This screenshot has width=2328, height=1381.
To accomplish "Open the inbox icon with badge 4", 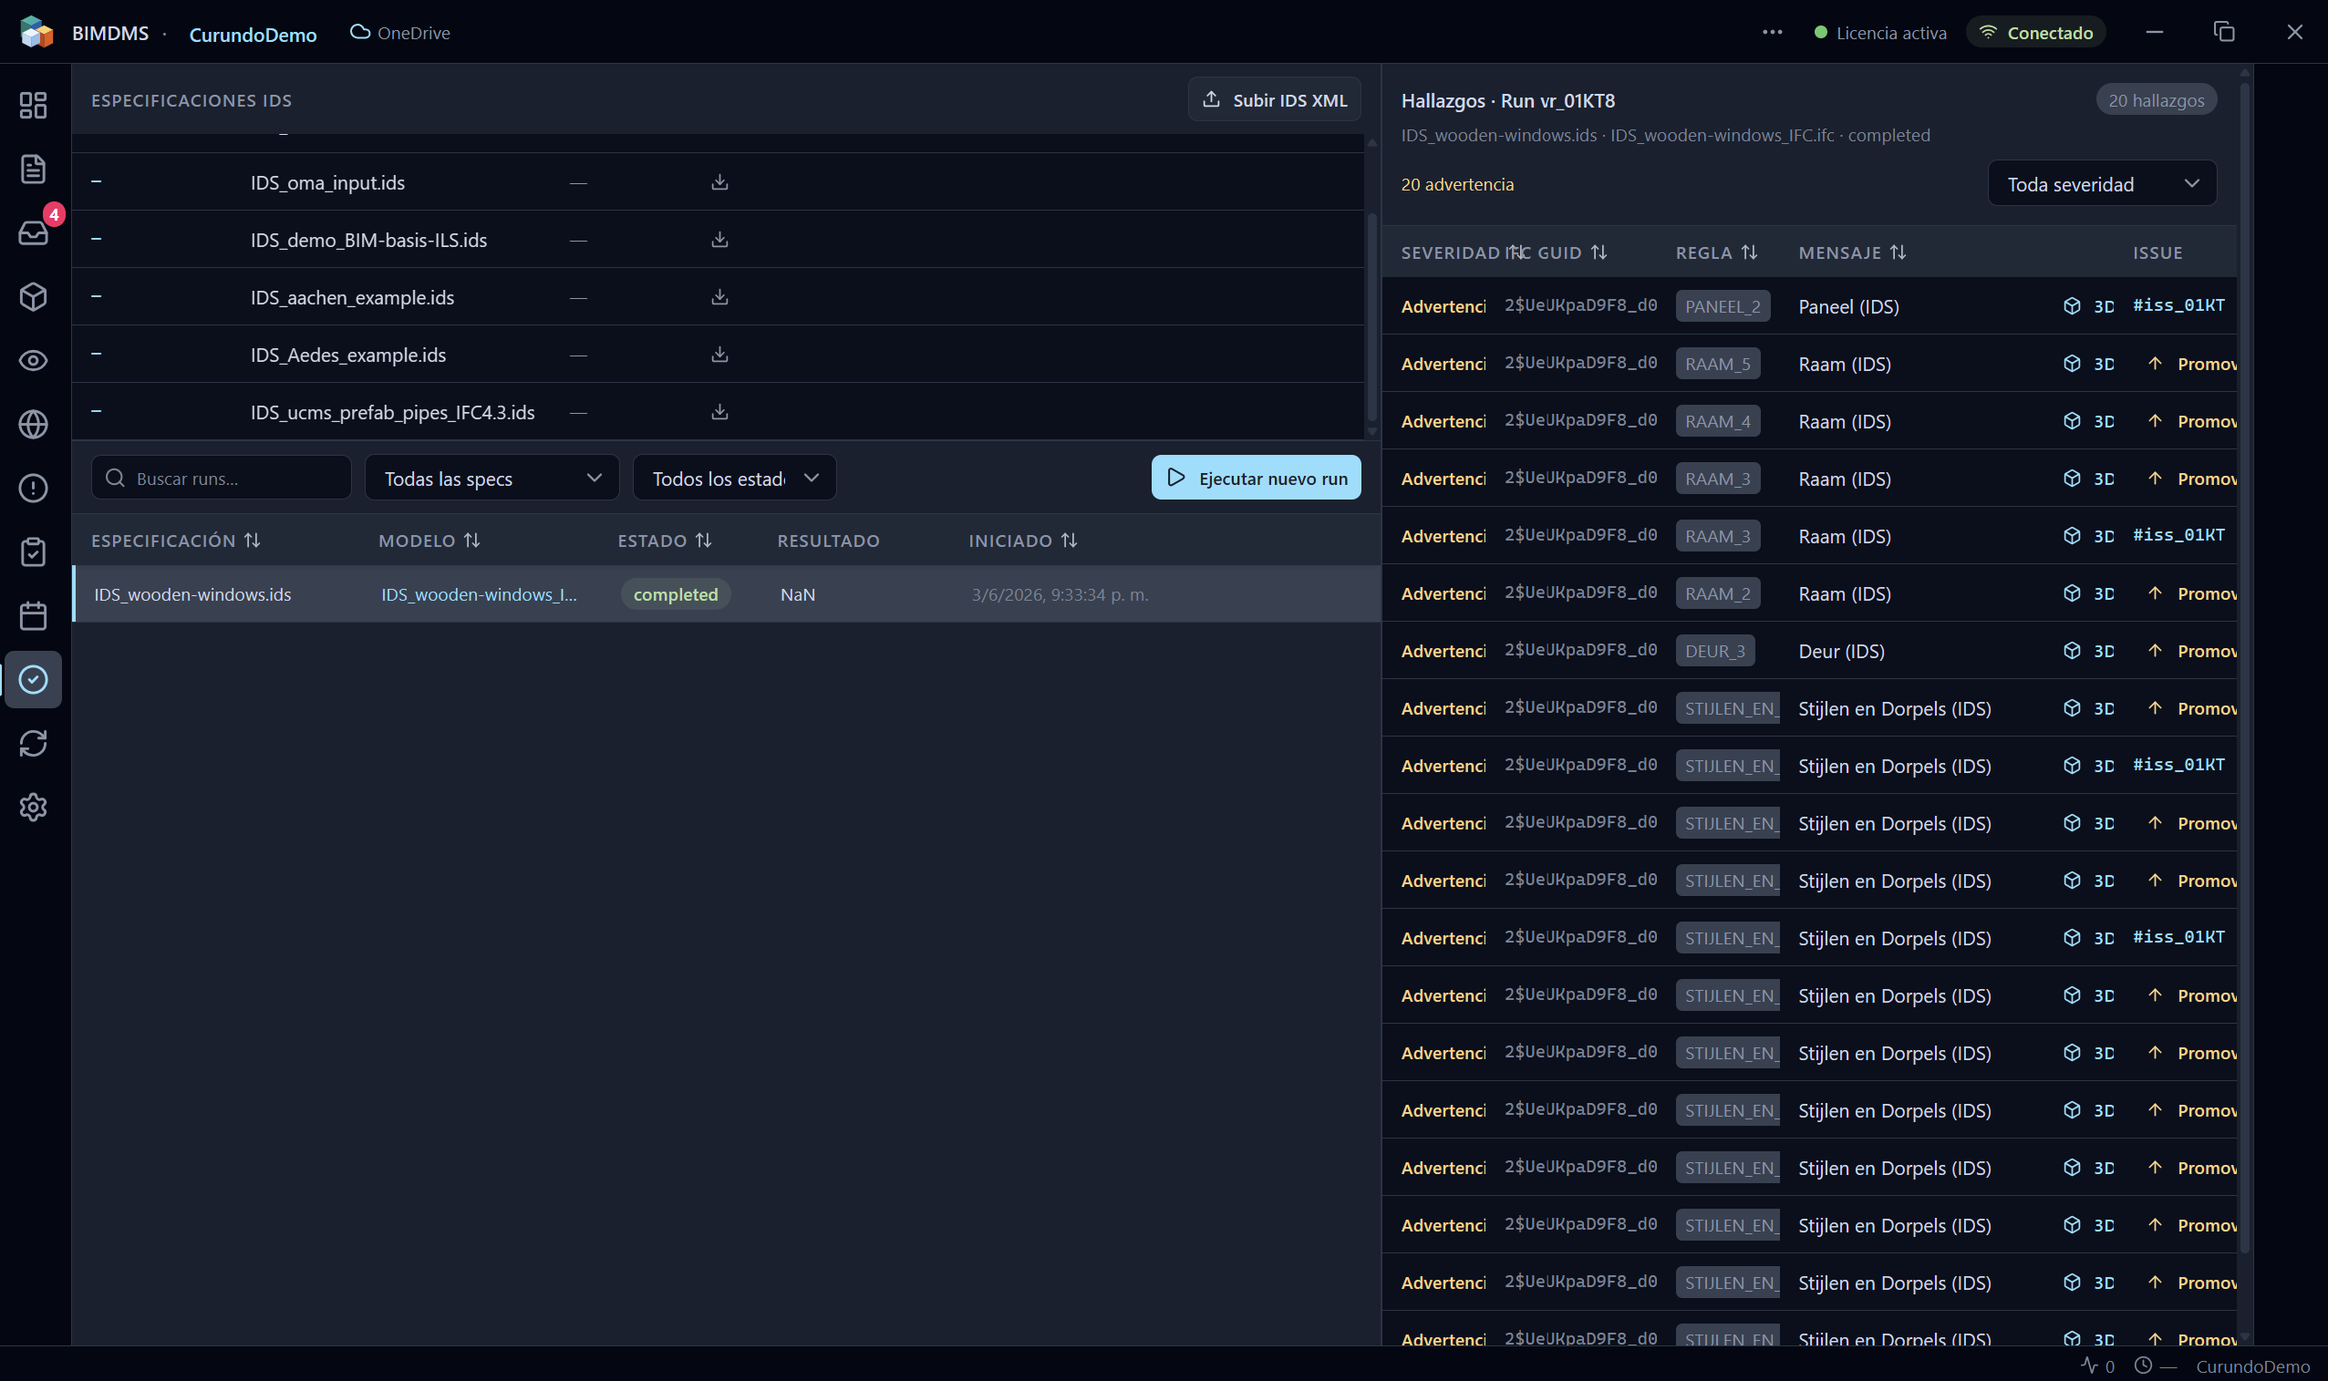I will tap(34, 232).
